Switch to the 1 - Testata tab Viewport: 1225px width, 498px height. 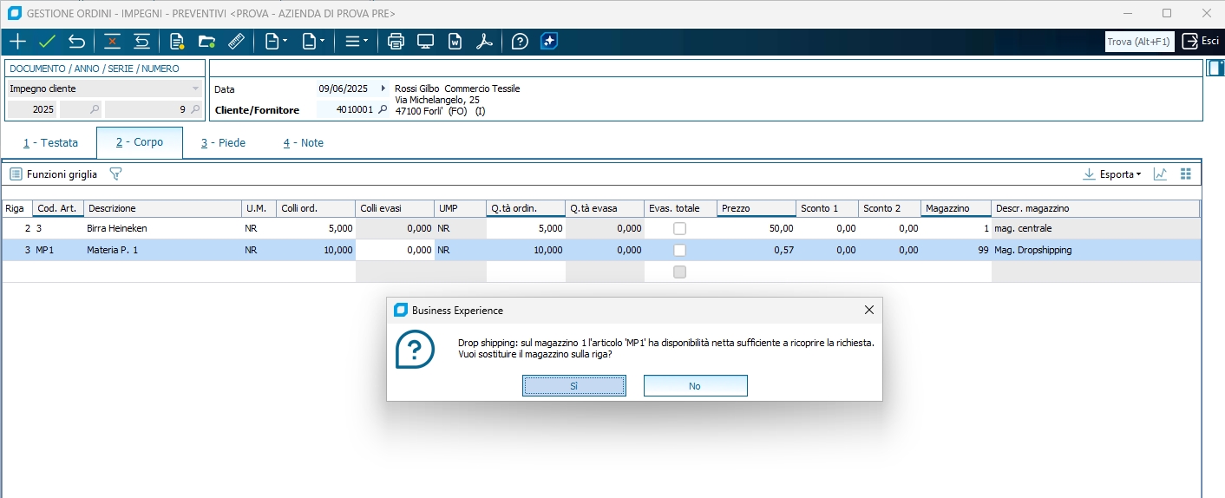[50, 143]
